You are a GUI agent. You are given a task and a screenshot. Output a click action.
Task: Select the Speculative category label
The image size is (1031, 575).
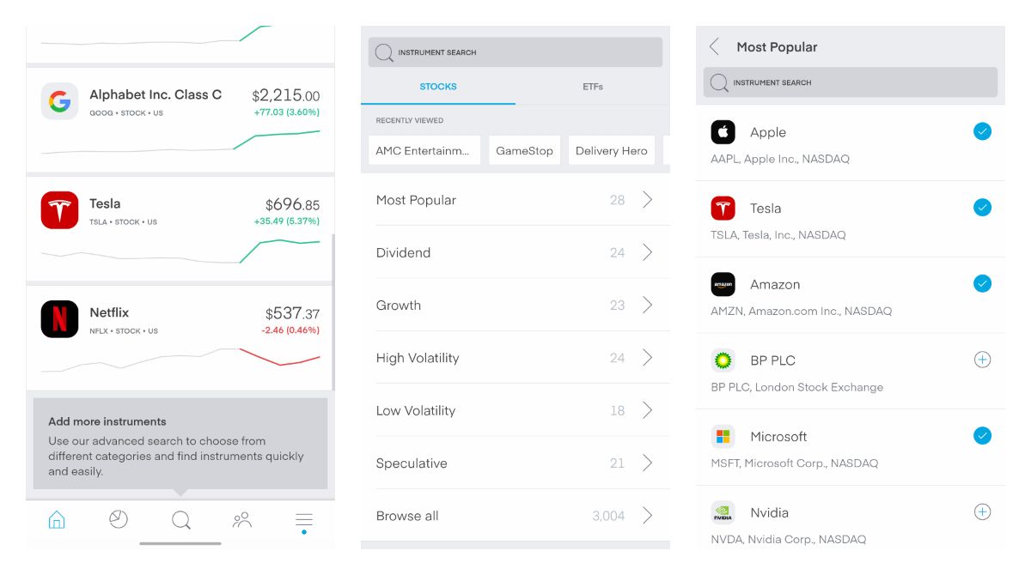click(x=412, y=463)
